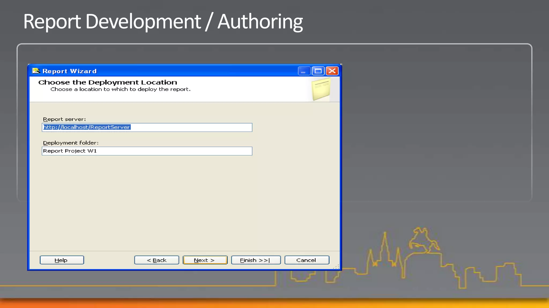Focus the Report server URL field
Image resolution: width=549 pixels, height=308 pixels.
147,127
